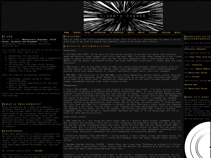Click the 'TRN Conch' product entry
Viewport: 211px width, 158px height.
tap(122, 69)
